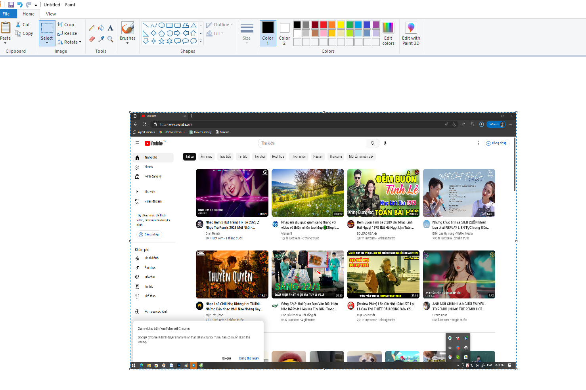
Task: Pick the Oval shape
Action: 161,25
